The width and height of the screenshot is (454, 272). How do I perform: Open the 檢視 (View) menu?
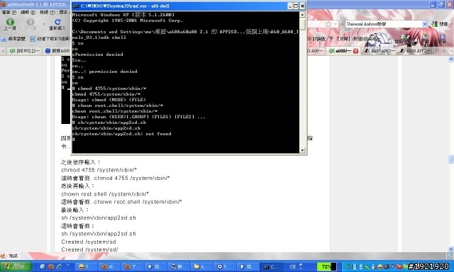click(x=48, y=13)
